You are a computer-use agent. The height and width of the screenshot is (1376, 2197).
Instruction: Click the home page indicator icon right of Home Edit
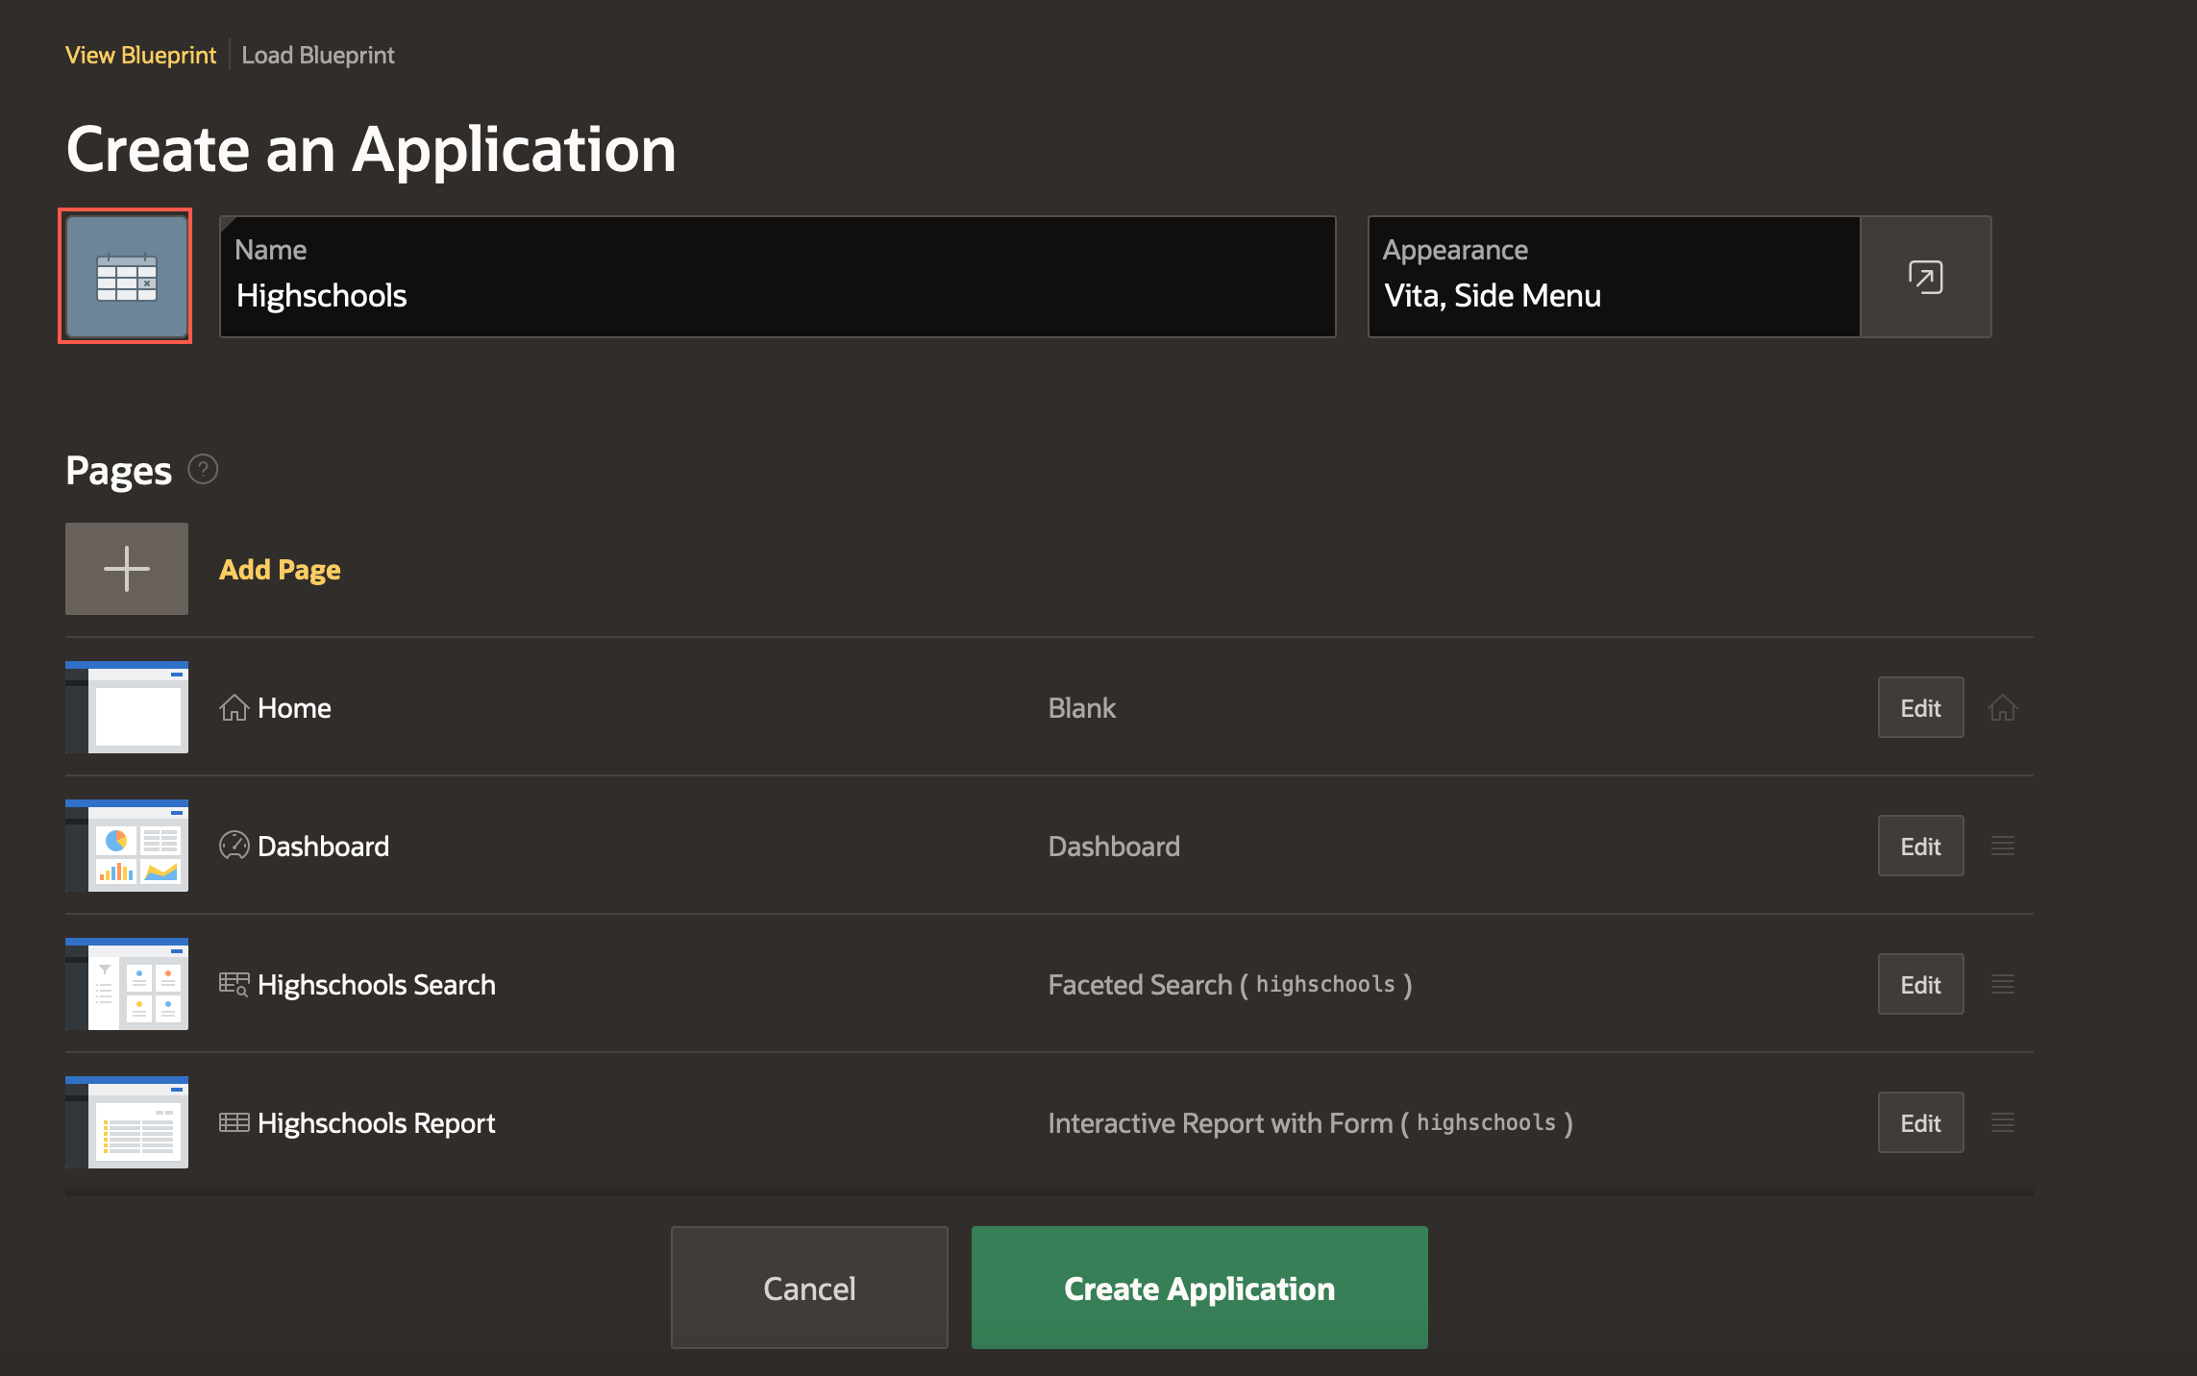coord(2003,708)
